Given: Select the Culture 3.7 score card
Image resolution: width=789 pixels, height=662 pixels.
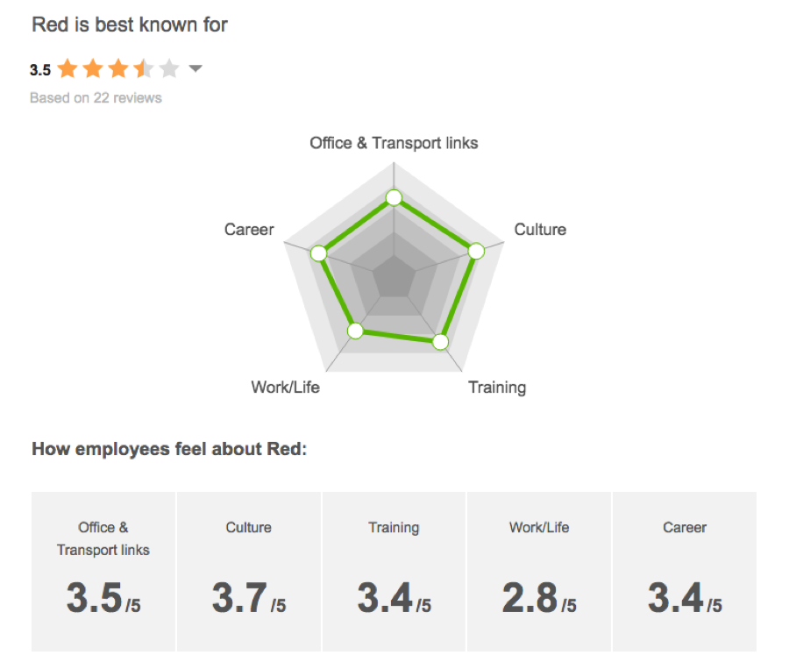Looking at the screenshot, I should (249, 570).
